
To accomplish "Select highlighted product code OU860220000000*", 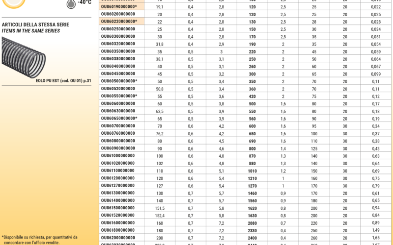I will point(119,22).
